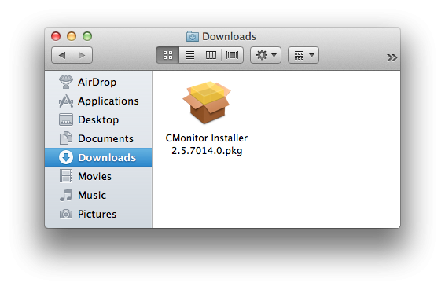Select Music label in the sidebar
Screen dimensions: 445x290
click(92, 195)
